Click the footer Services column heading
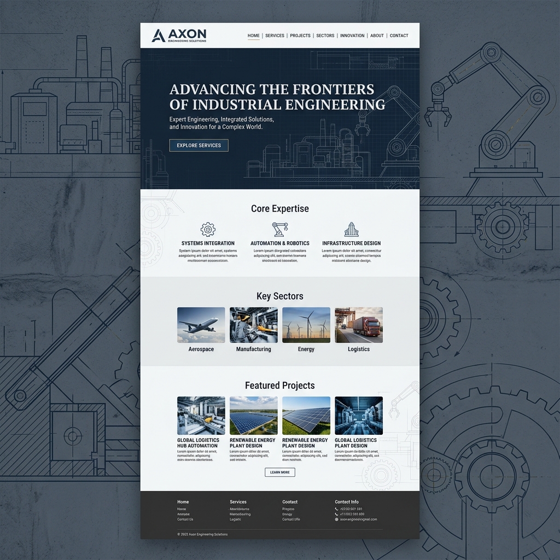The image size is (560, 560). click(238, 502)
